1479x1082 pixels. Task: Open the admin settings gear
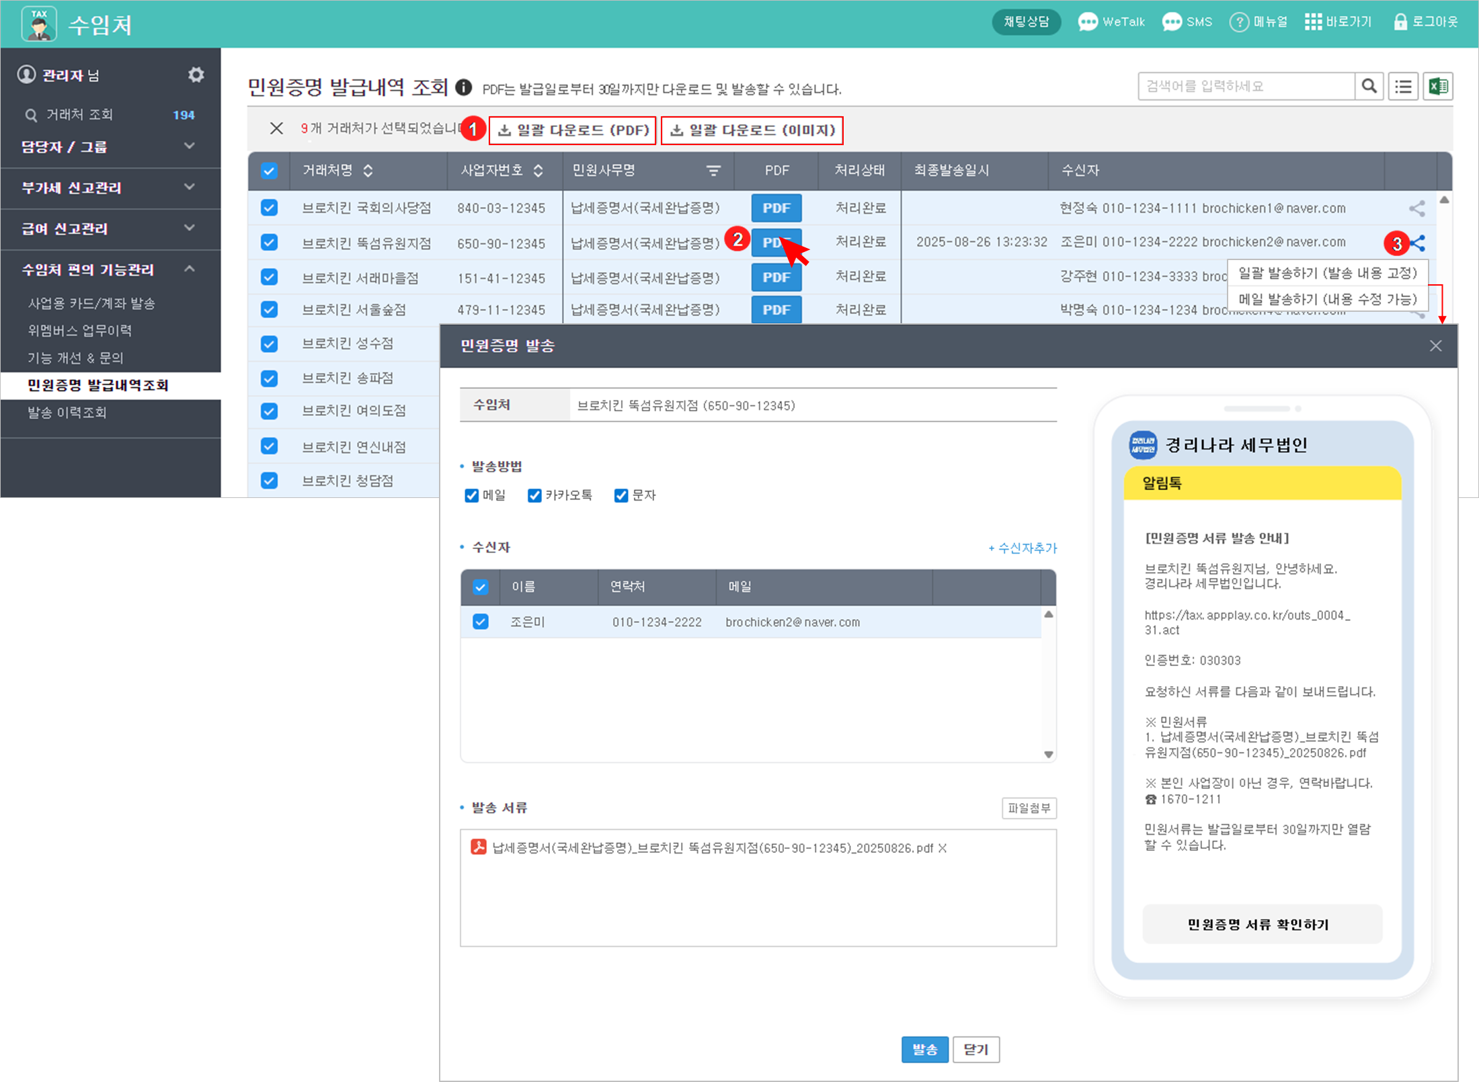196,75
